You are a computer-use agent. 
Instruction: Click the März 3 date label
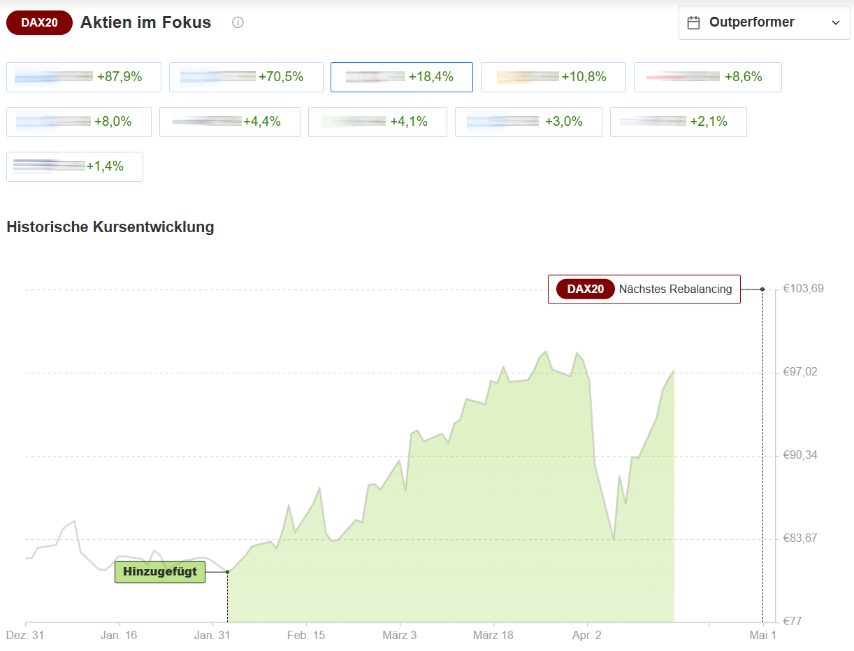pos(400,636)
